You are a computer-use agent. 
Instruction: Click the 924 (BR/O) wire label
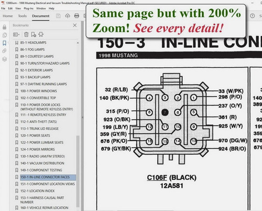point(232,149)
